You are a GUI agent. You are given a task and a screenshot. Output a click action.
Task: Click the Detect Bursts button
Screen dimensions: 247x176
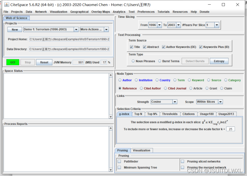click(x=195, y=61)
